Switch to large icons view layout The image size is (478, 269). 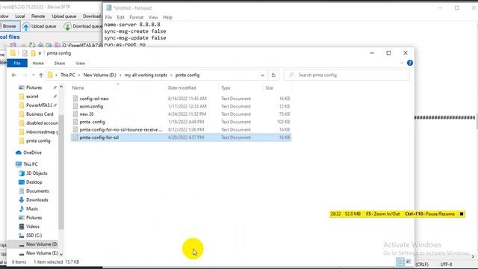click(x=409, y=262)
